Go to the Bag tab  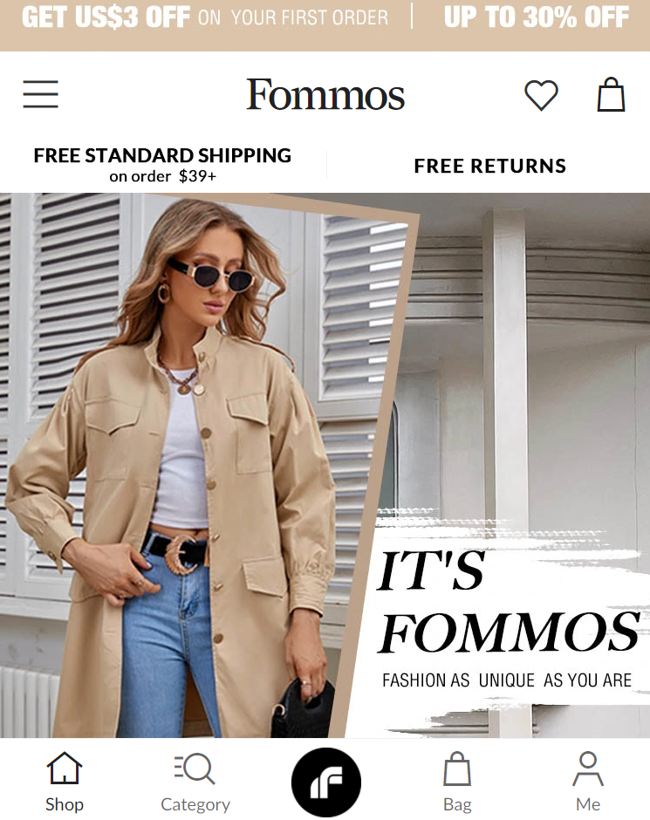(x=457, y=782)
